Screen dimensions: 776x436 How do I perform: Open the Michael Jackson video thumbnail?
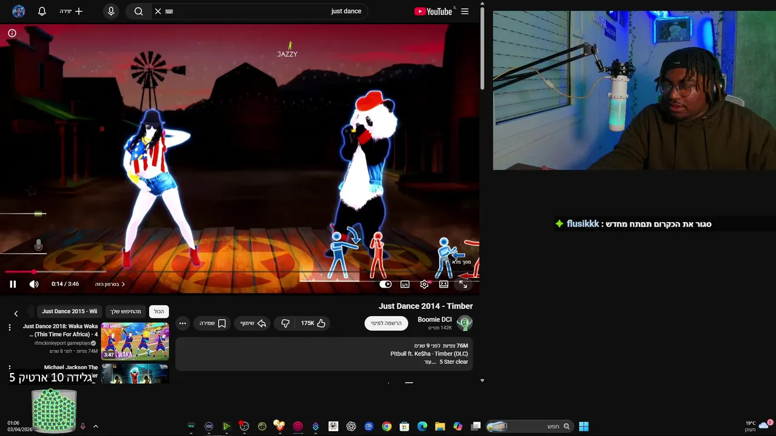click(x=135, y=373)
